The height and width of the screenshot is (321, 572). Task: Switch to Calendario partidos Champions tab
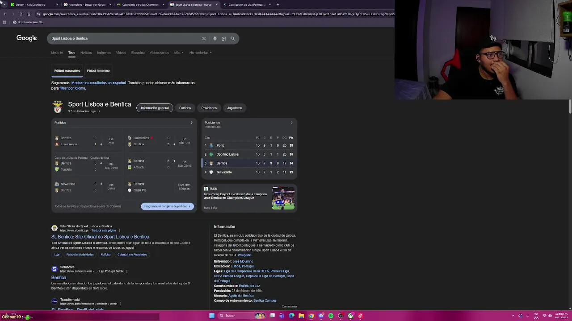tap(140, 4)
